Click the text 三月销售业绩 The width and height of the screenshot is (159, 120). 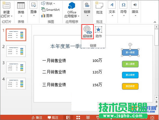coord(54,85)
